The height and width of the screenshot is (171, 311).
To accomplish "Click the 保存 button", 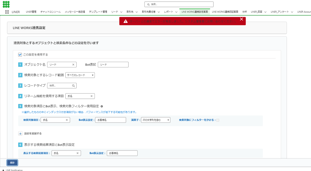I will coord(12,163).
